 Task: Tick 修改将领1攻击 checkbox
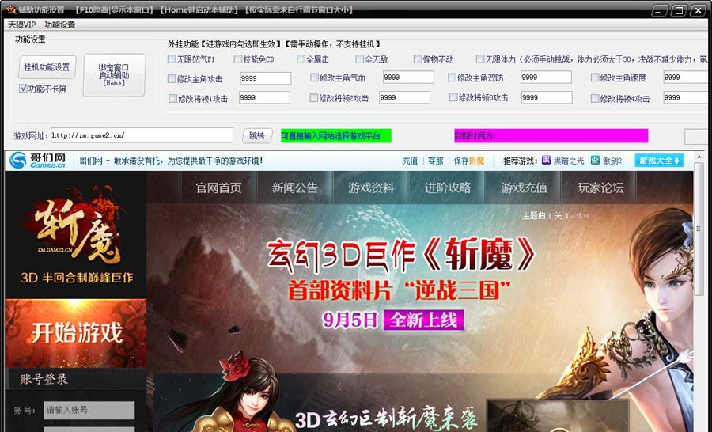coord(172,98)
